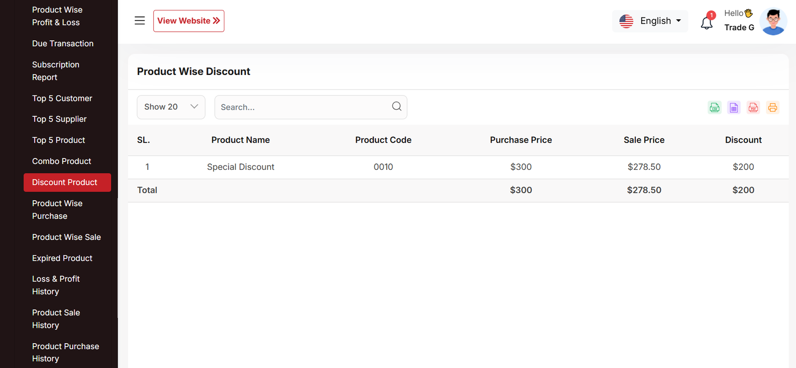Open the user profile avatar
Viewport: 796px width, 368px height.
[773, 21]
